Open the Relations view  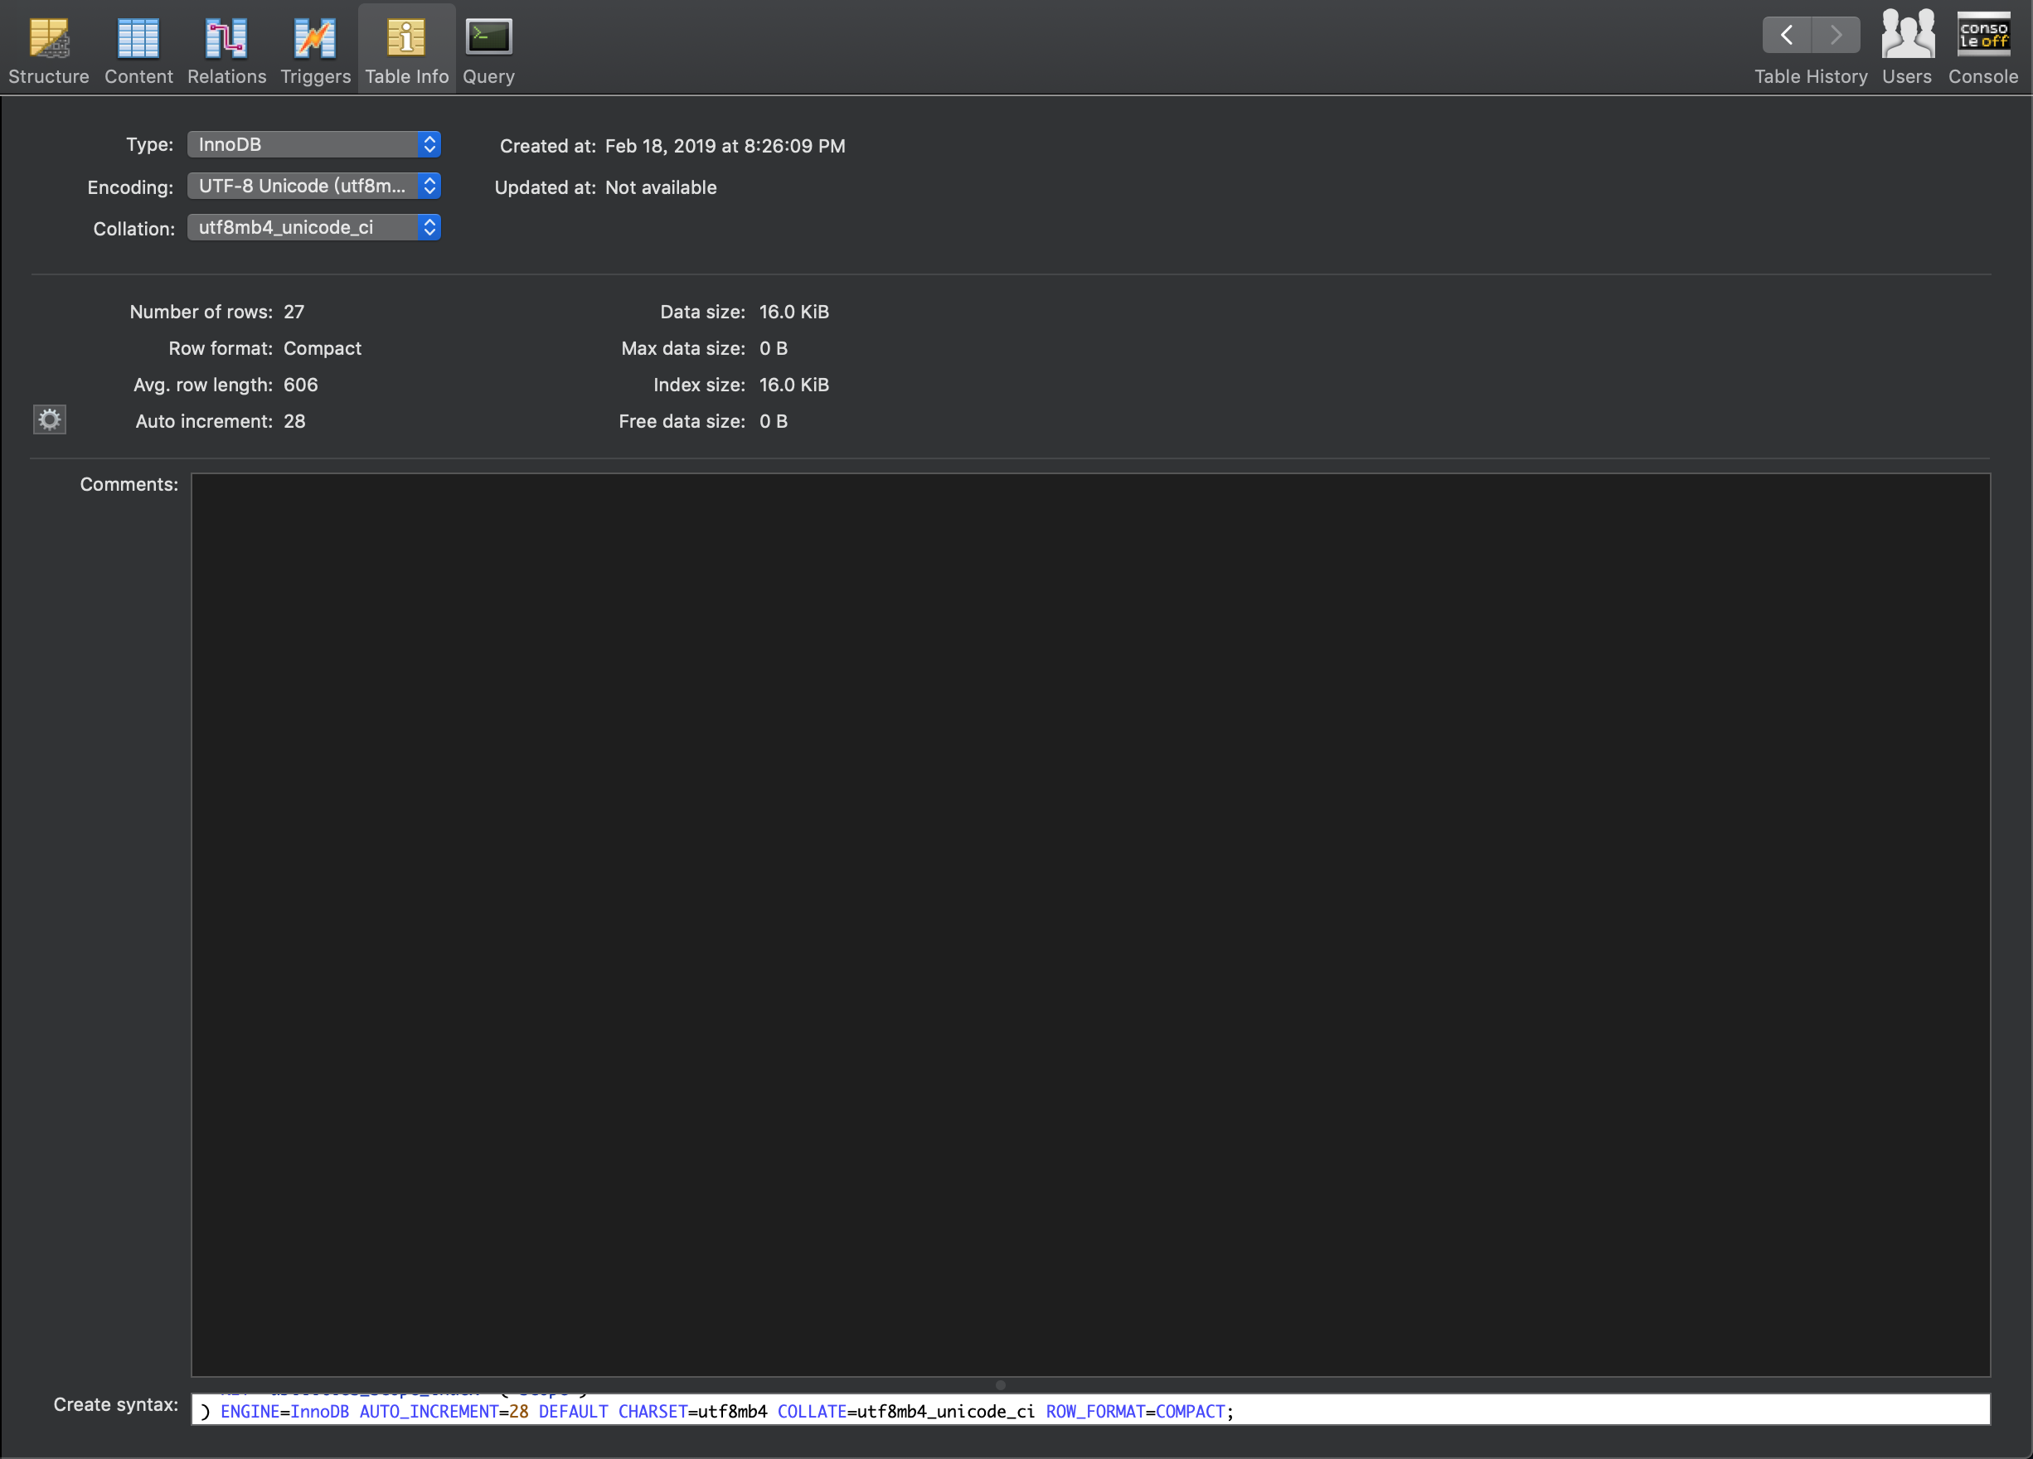coord(226,46)
